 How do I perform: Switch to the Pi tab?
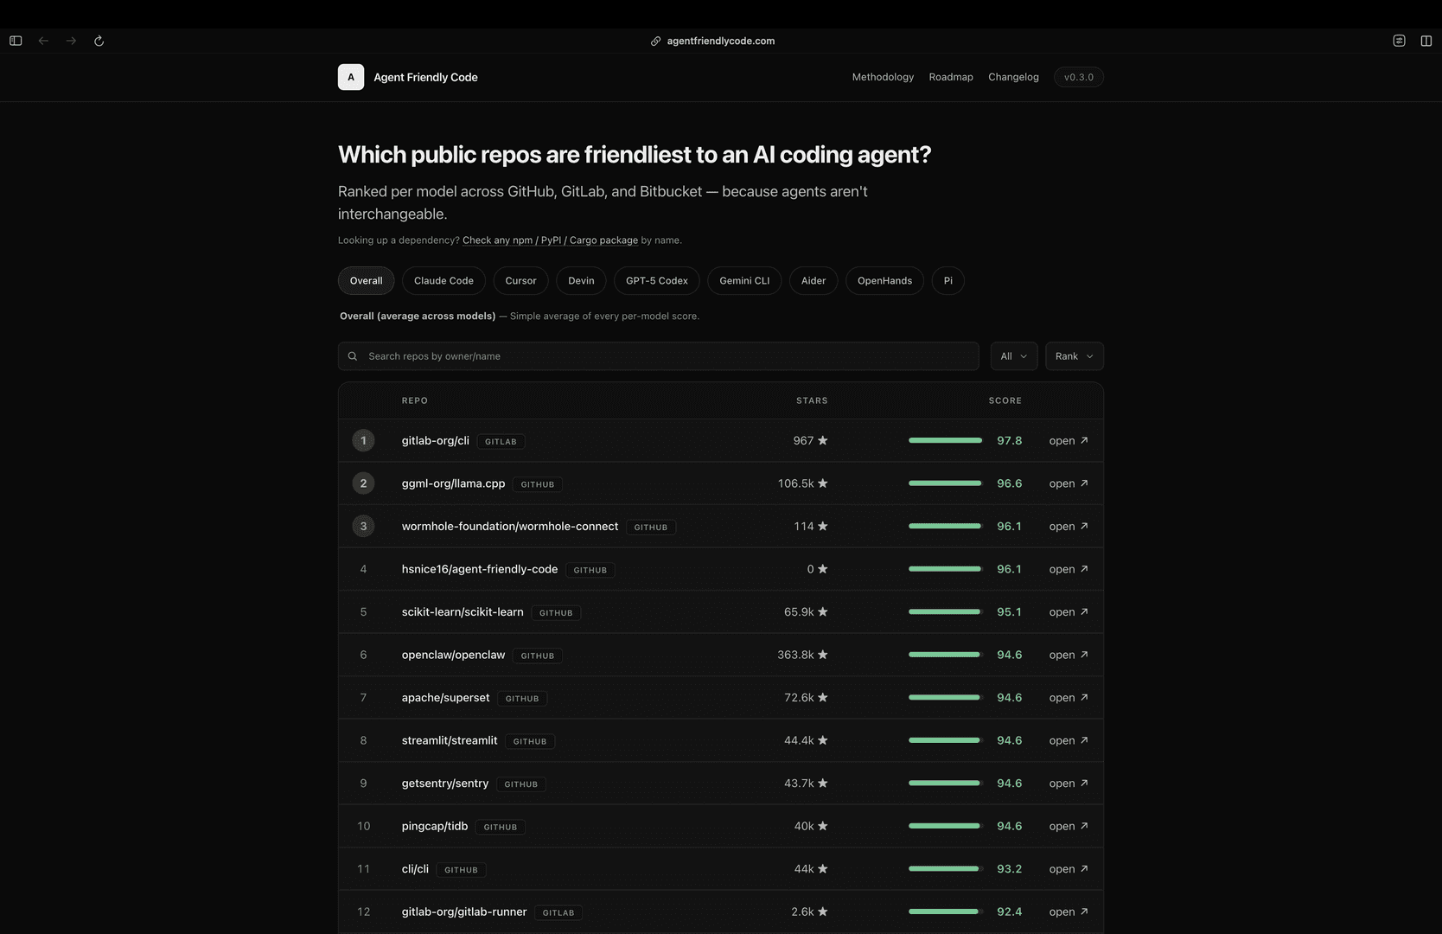click(948, 280)
